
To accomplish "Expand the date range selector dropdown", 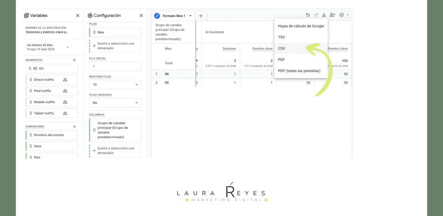I will 67,47.
